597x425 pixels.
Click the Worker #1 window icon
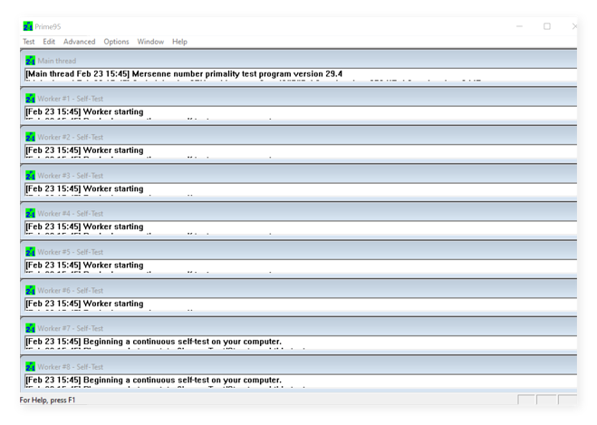31,99
